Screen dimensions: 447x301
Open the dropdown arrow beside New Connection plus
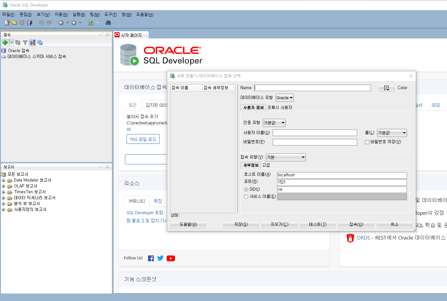click(x=11, y=43)
